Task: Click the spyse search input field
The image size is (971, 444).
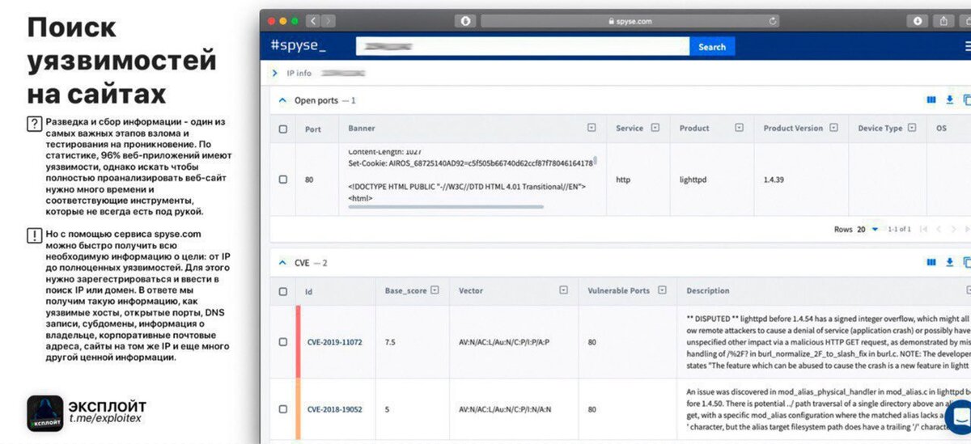Action: pos(522,47)
